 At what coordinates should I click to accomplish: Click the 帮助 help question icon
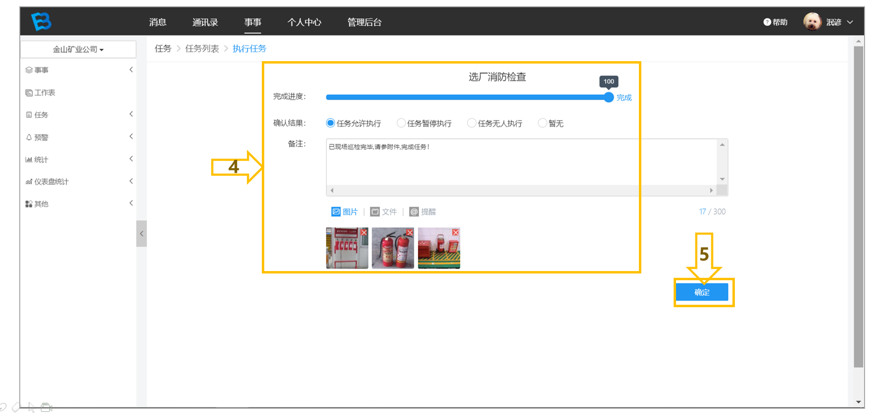pyautogui.click(x=767, y=22)
